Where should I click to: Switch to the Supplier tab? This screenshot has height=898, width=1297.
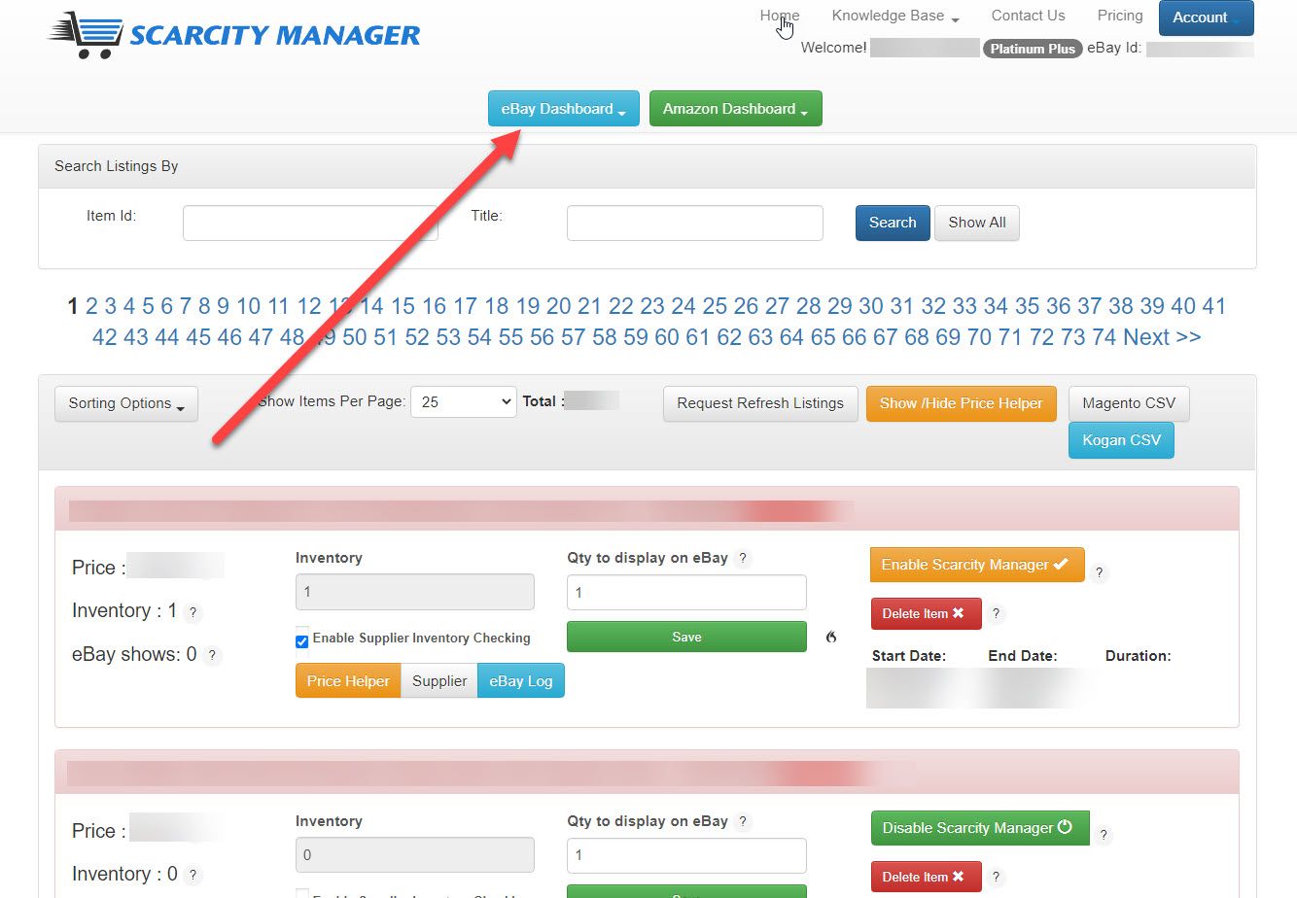click(439, 681)
